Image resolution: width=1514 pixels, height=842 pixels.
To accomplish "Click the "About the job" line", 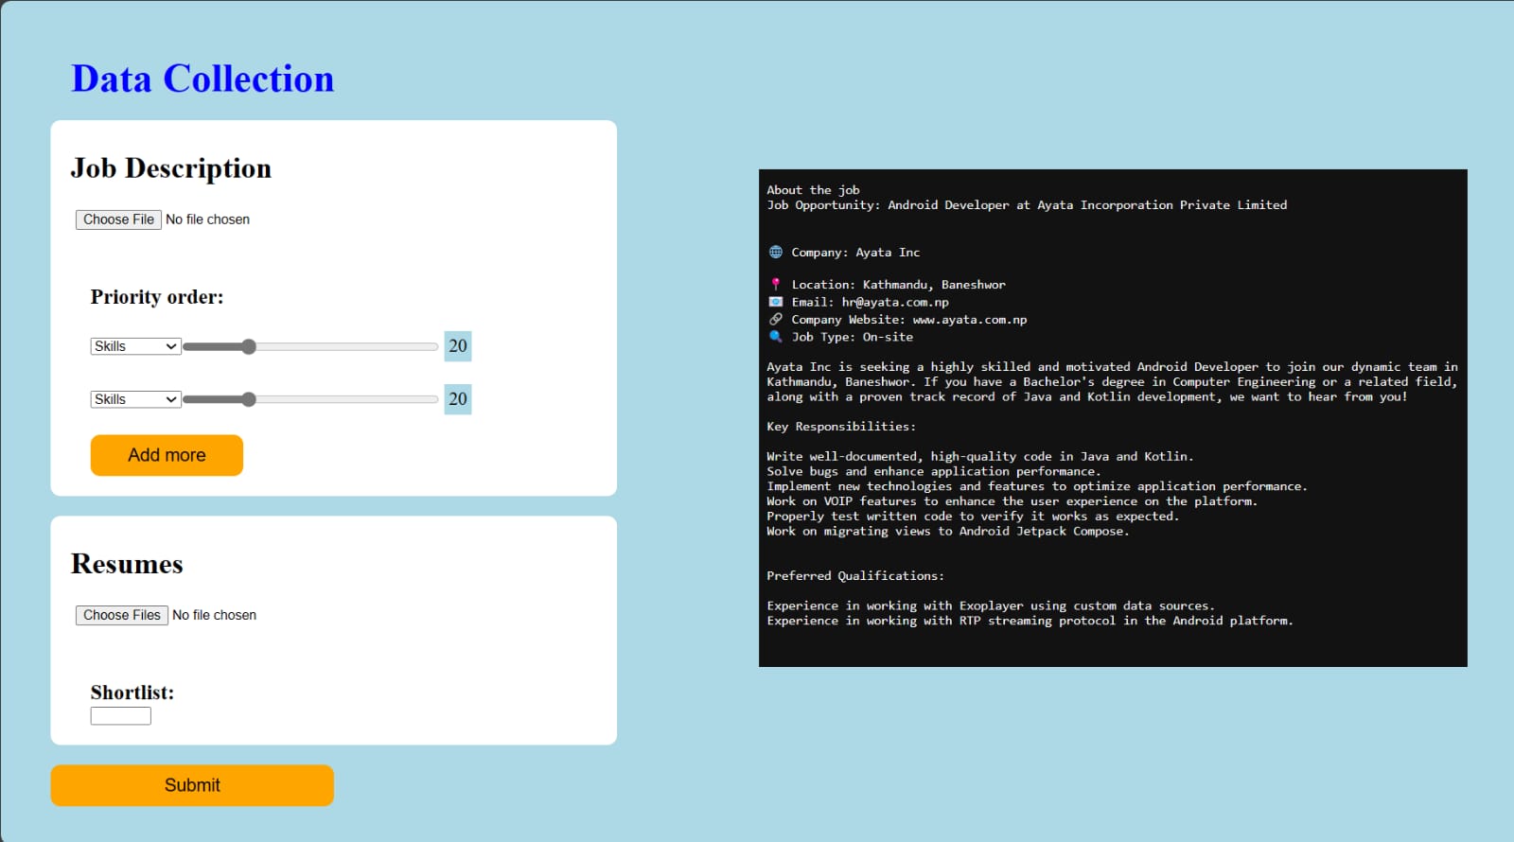I will 813,190.
